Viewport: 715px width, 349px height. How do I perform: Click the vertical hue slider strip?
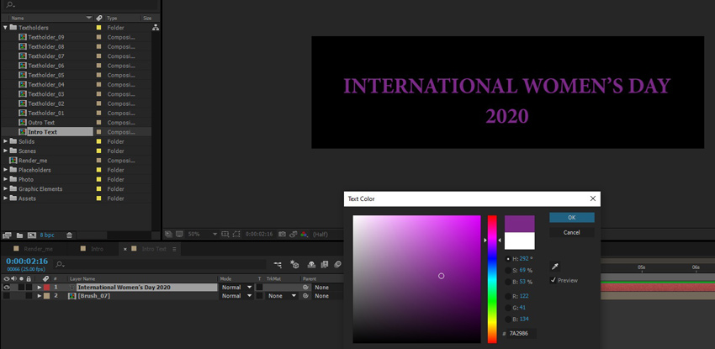[x=492, y=279]
